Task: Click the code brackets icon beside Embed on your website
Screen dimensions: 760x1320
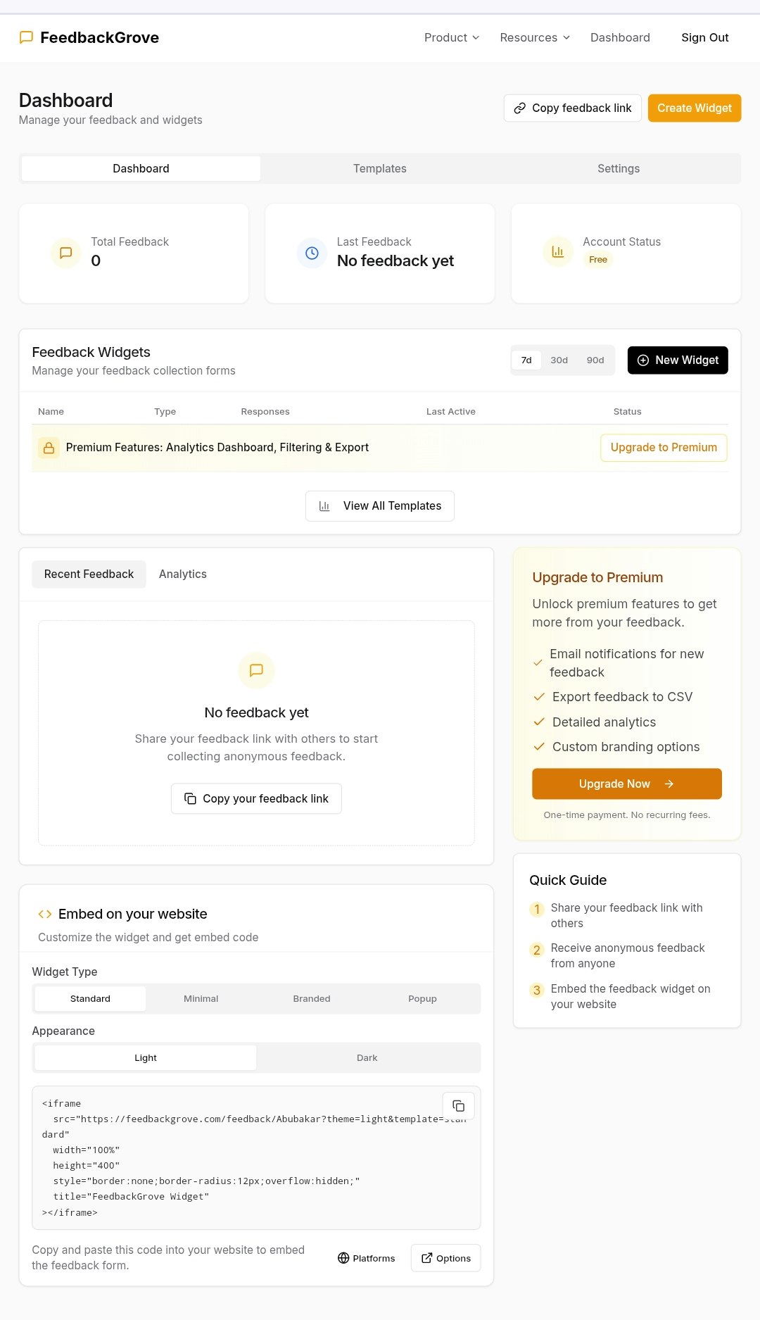Action: pyautogui.click(x=45, y=914)
